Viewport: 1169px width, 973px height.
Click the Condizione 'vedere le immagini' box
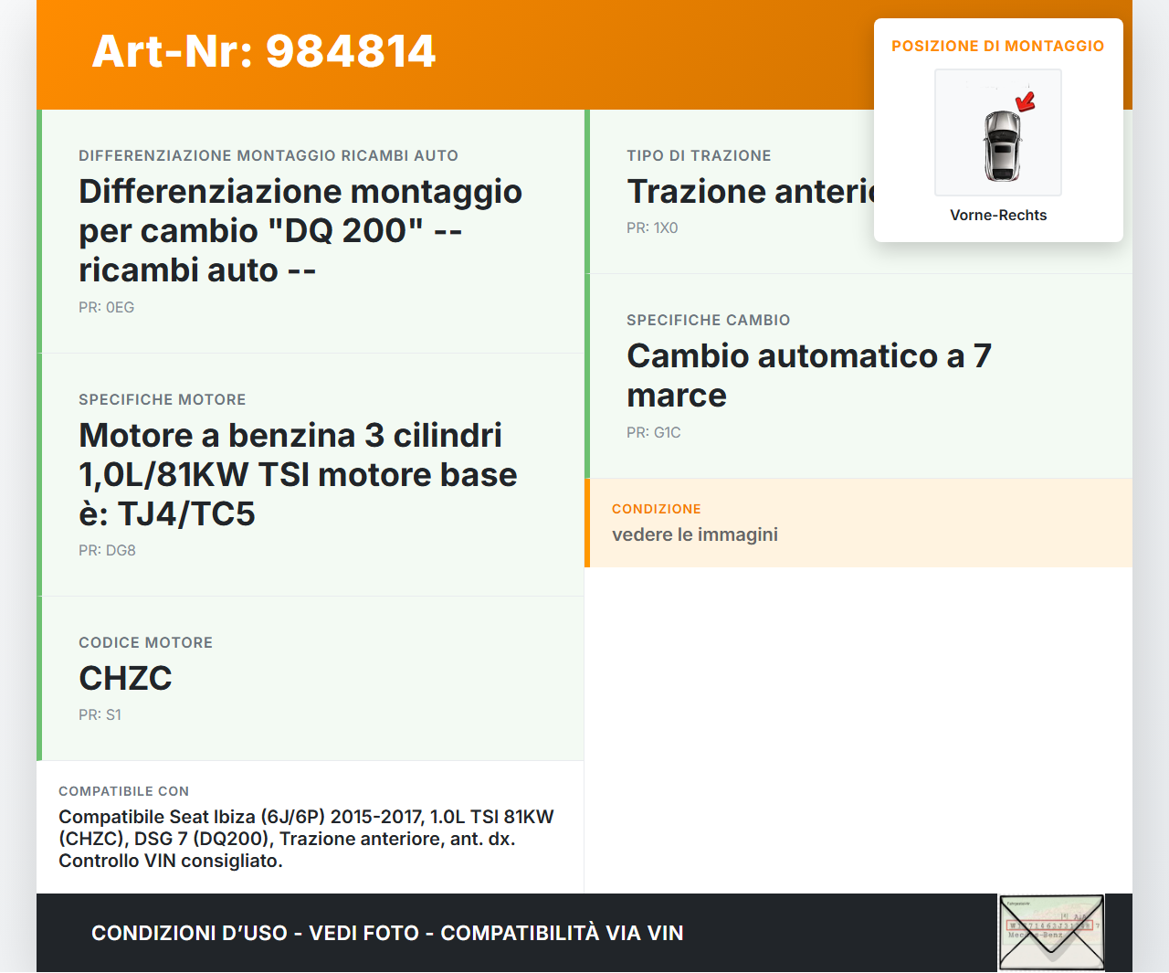tap(858, 523)
